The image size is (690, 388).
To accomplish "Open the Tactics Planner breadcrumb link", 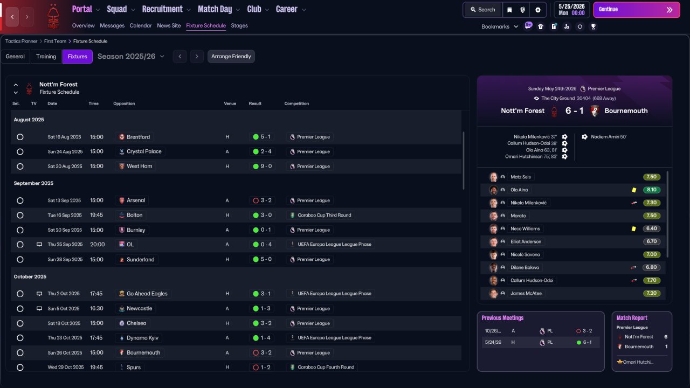I will click(22, 41).
